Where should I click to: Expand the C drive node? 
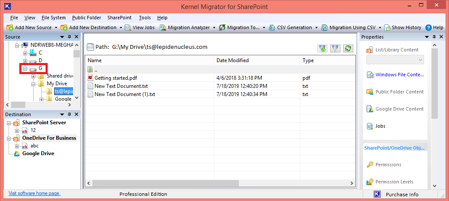(25, 53)
